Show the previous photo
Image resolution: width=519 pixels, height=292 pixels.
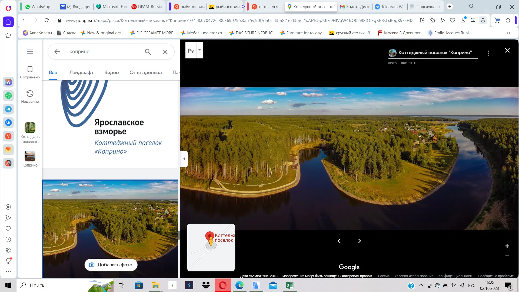[339, 241]
